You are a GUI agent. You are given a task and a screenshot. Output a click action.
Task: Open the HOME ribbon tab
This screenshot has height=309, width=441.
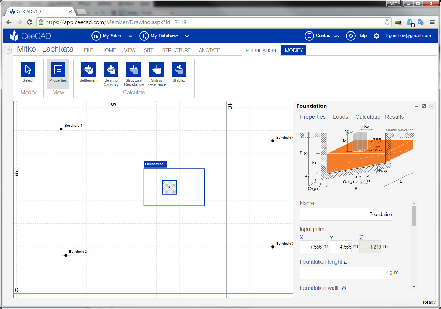tap(109, 50)
